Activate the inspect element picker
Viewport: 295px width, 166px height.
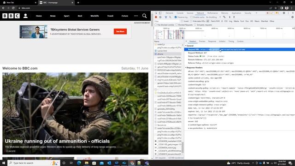point(156,13)
